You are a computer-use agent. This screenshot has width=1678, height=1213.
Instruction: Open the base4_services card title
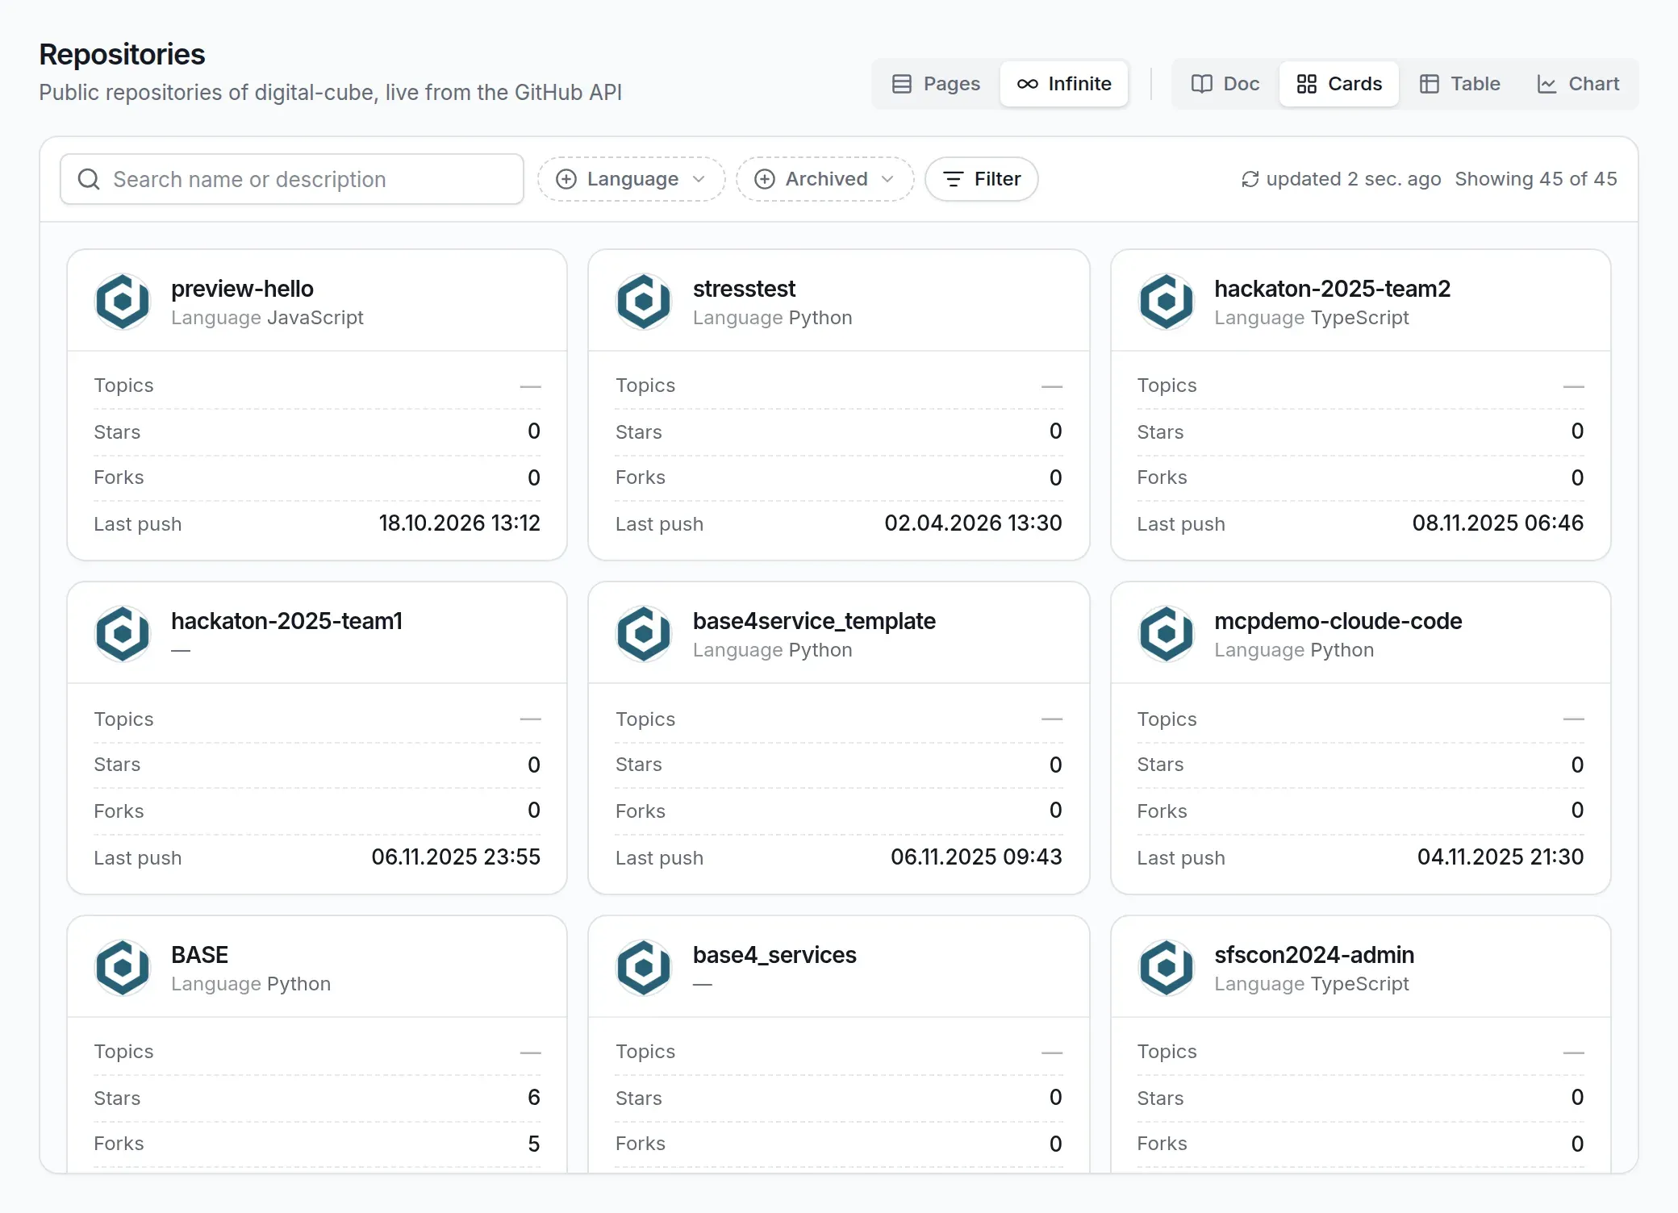pos(774,955)
